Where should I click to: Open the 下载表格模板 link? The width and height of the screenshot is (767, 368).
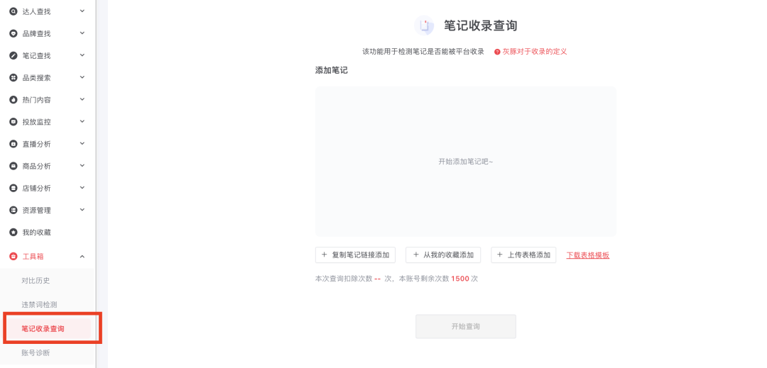(x=588, y=255)
